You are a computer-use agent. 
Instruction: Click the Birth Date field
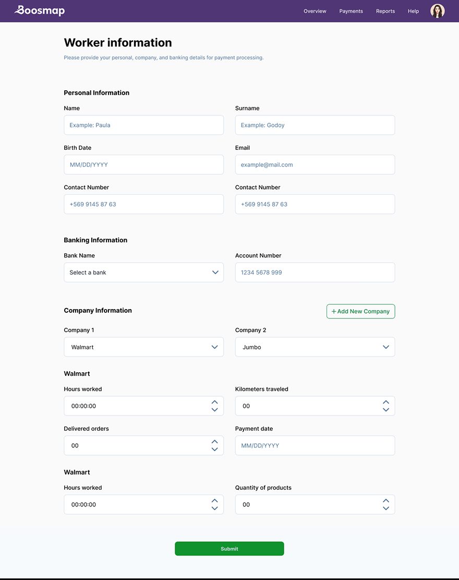point(144,164)
